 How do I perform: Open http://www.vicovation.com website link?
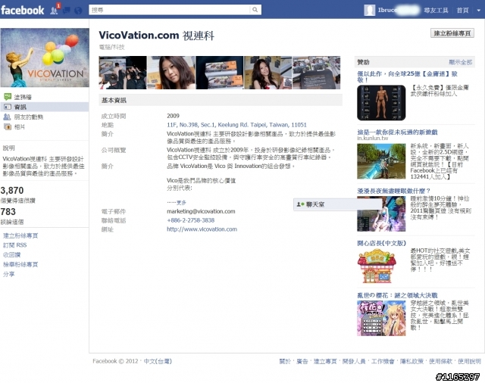click(x=202, y=229)
